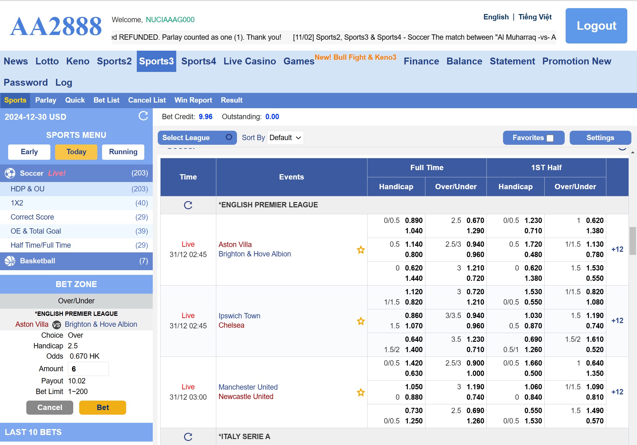
Task: Refresh the English Premier League odds
Action: [x=188, y=205]
